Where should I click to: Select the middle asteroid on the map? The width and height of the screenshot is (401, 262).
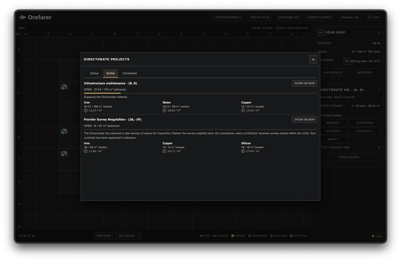coord(64,131)
